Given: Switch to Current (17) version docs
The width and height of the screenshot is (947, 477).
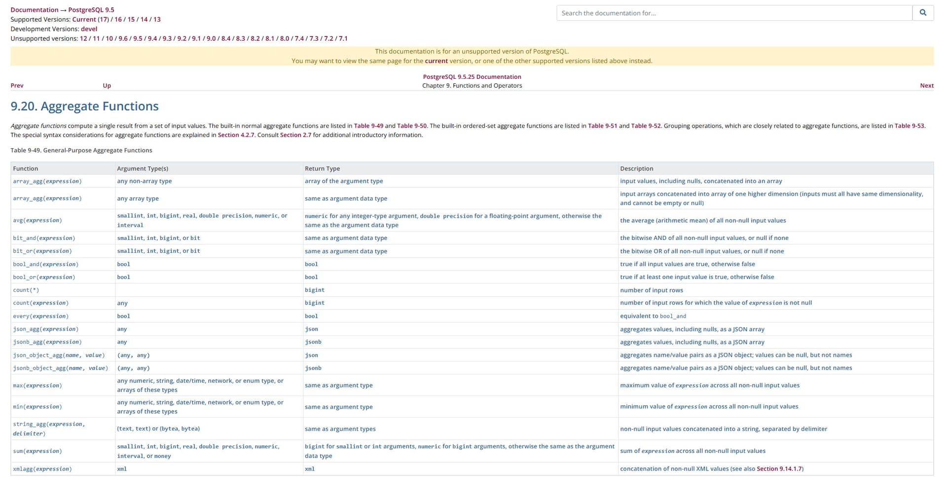Looking at the screenshot, I should [90, 19].
